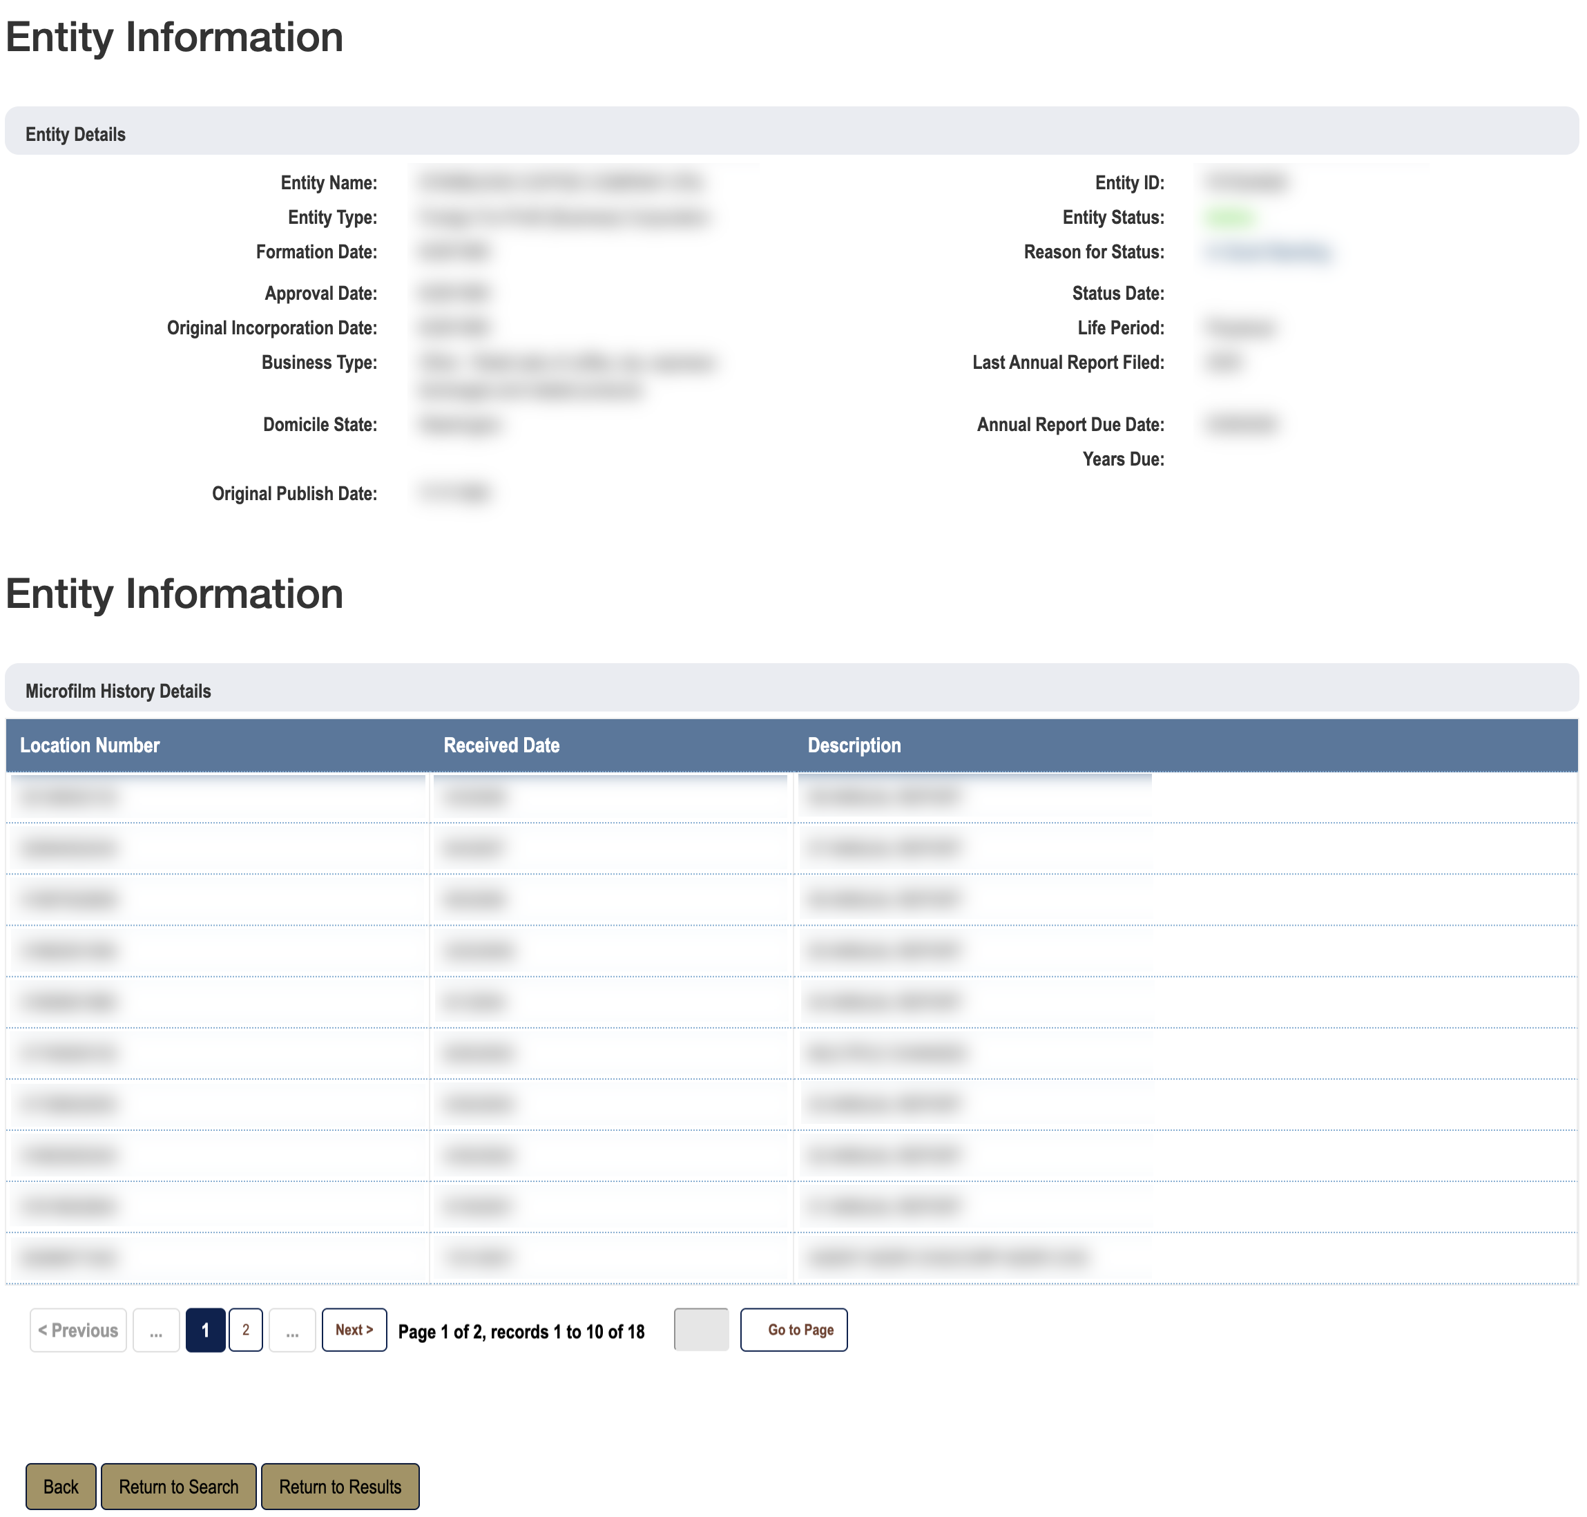Click the right ellipsis pagination button
1587x1517 pixels.
pyautogui.click(x=292, y=1329)
